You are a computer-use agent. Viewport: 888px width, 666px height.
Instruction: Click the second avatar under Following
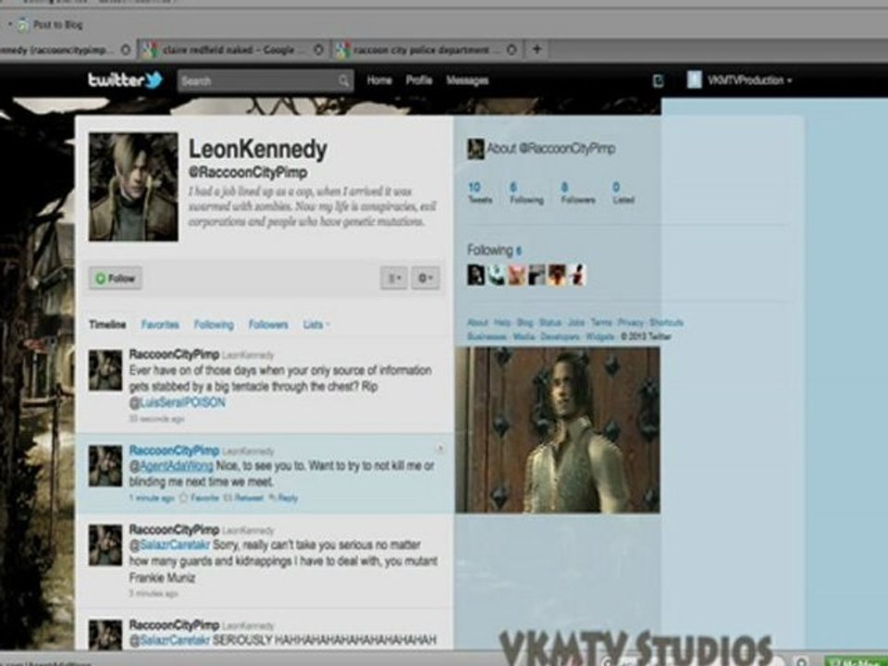click(496, 275)
